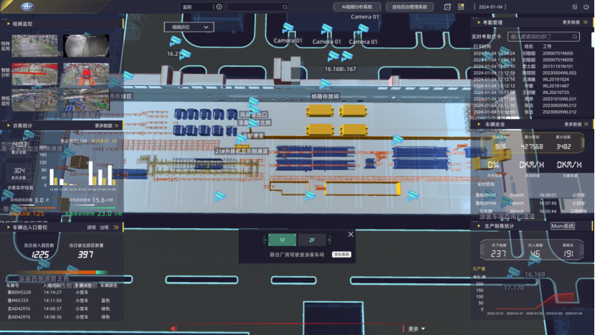Click 更多数据 in 考勤管理 panel
The image size is (595, 335).
point(573,22)
